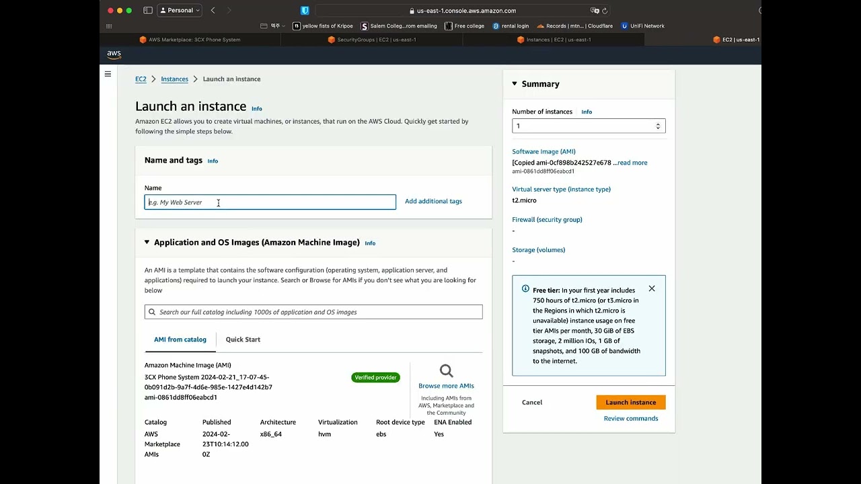Click the t2.micro instance type text
Viewport: 861px width, 484px height.
[525, 200]
